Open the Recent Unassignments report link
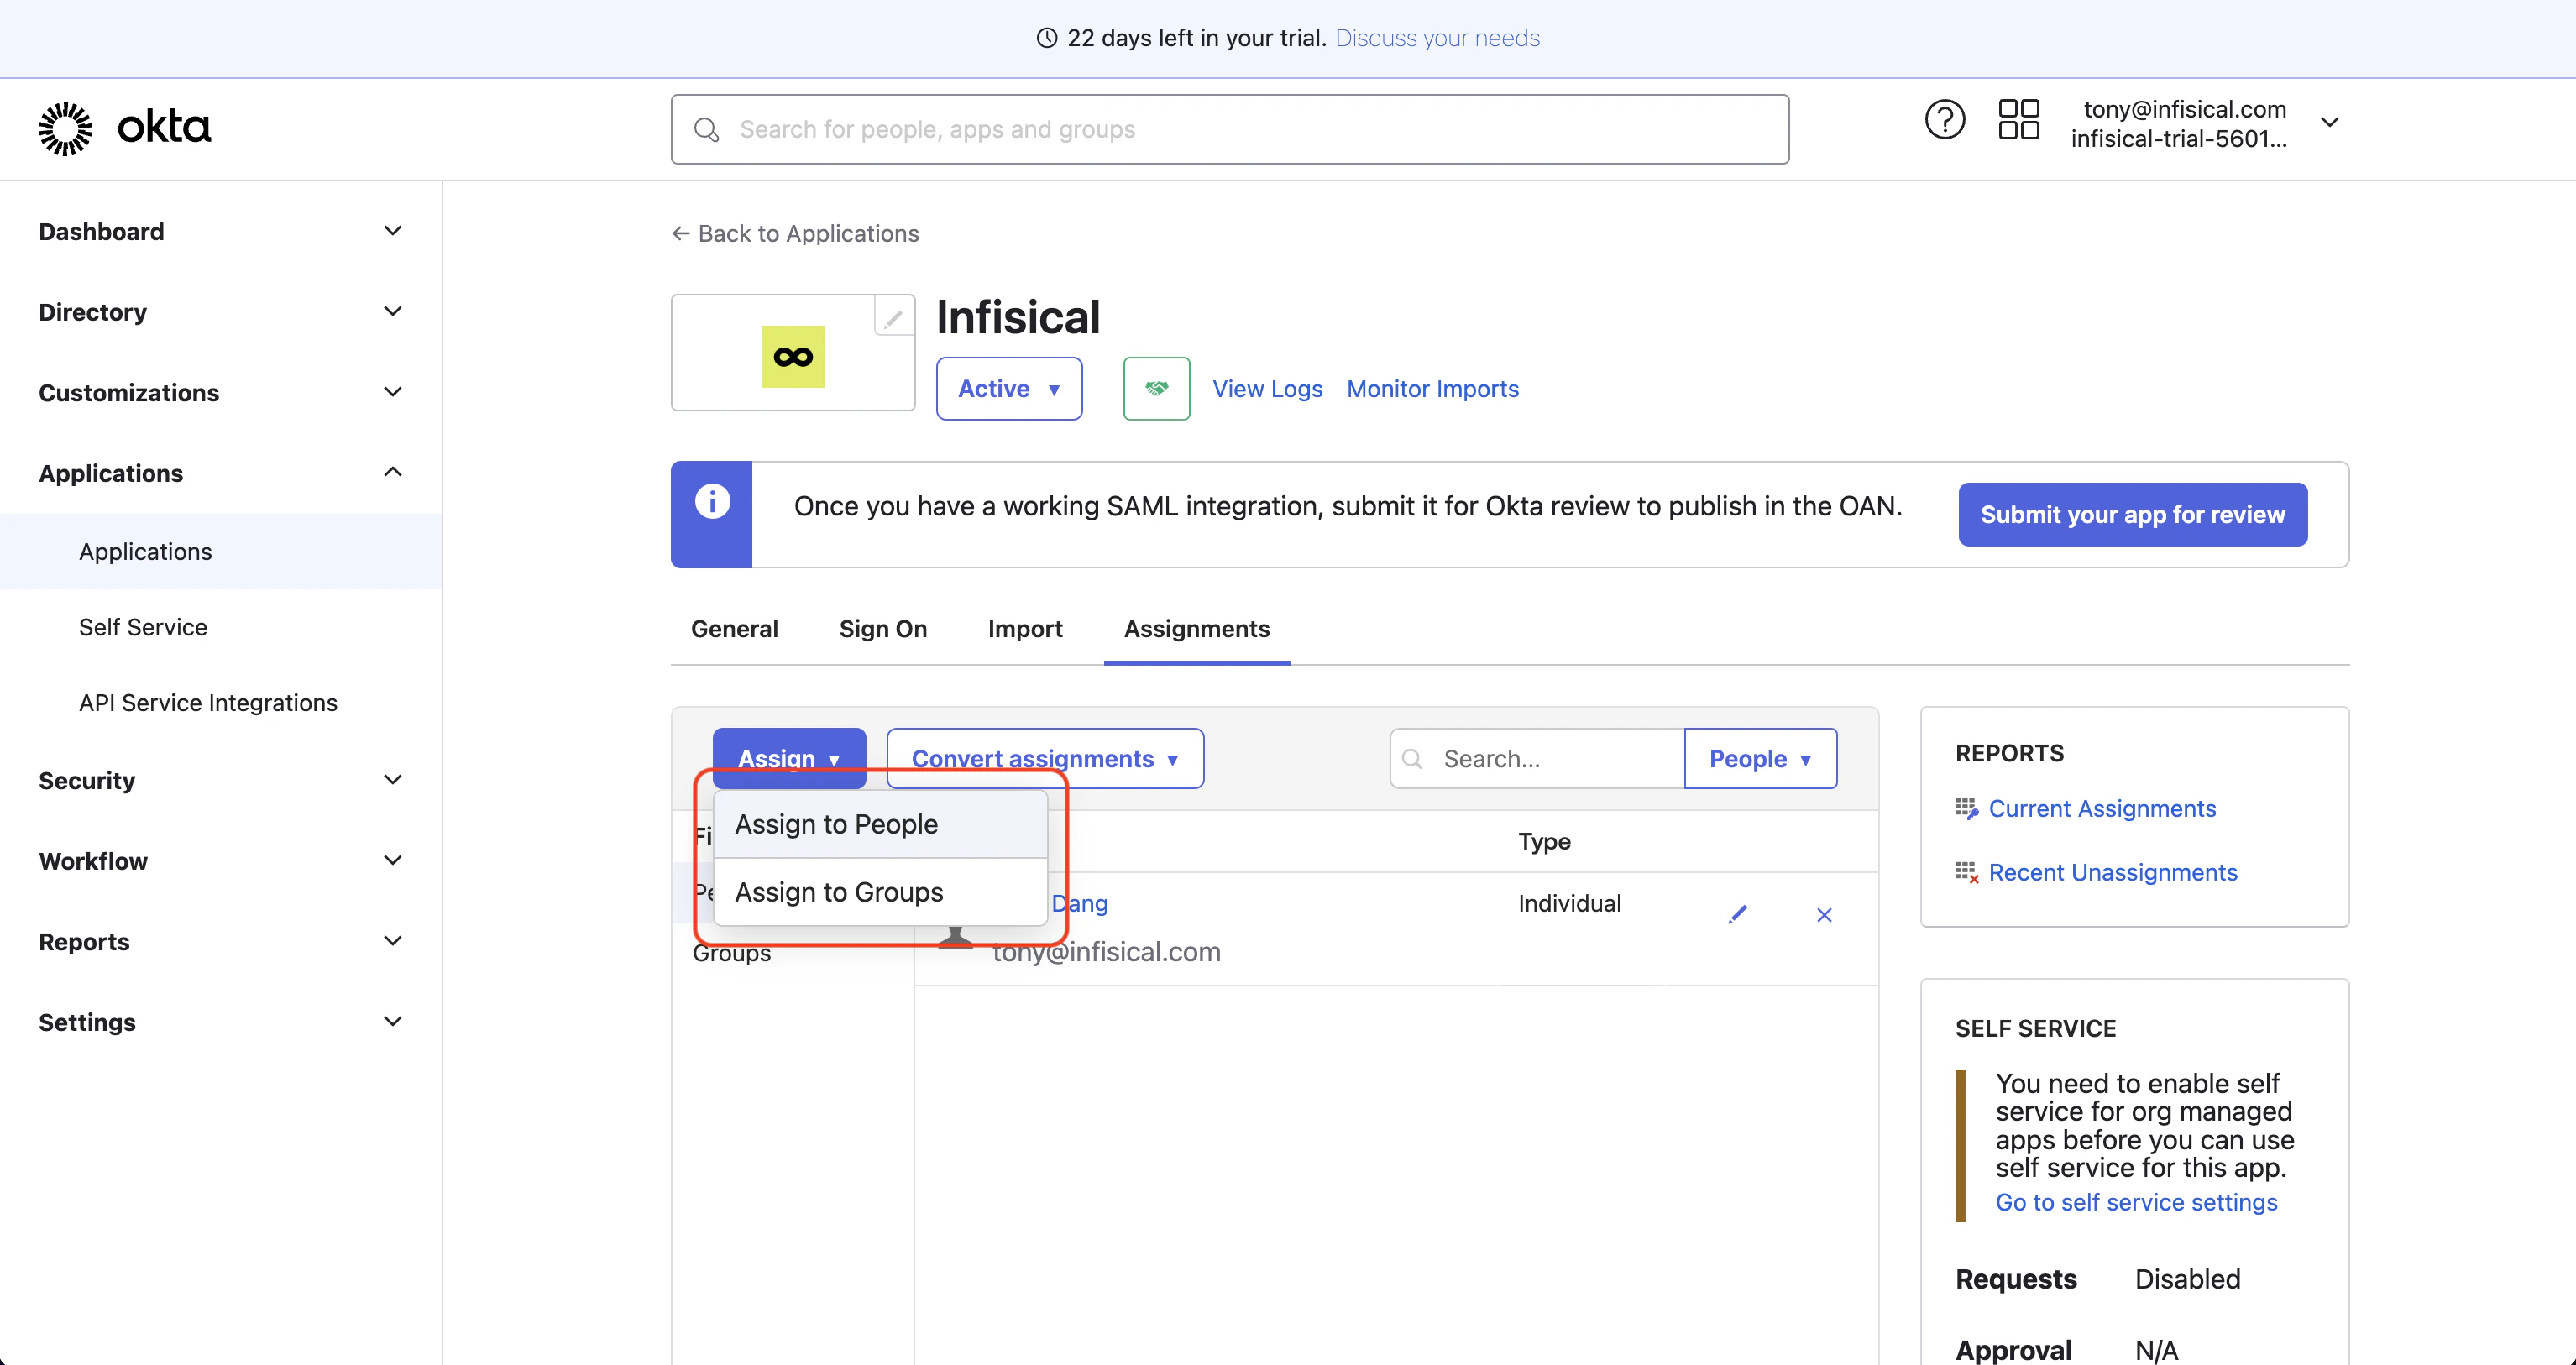This screenshot has height=1365, width=2576. pos(2113,872)
